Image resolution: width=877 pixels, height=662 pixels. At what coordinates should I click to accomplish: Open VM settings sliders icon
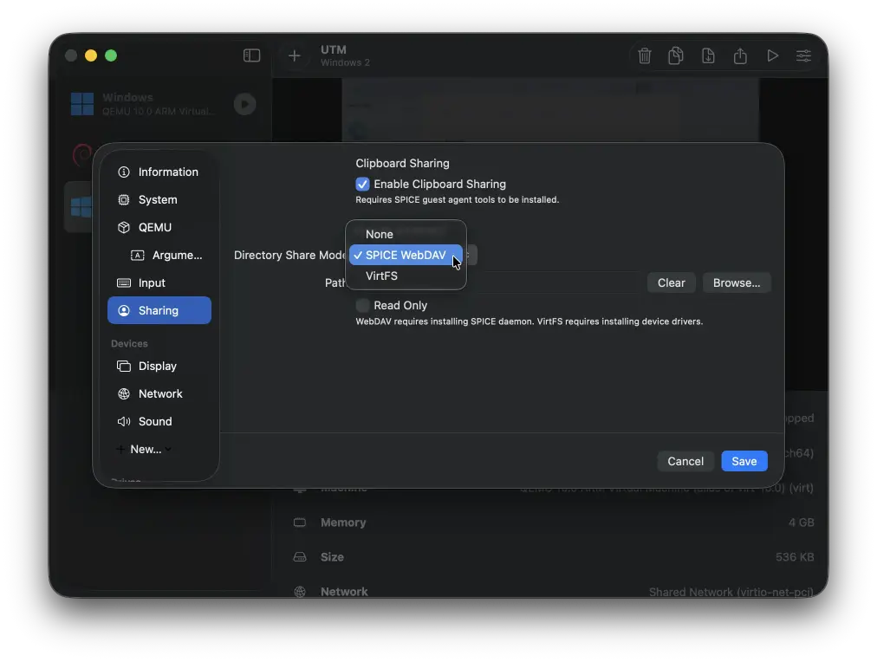[803, 55]
